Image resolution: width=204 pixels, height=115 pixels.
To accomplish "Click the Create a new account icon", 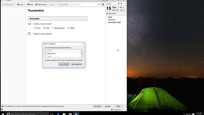I will point(29,24).
